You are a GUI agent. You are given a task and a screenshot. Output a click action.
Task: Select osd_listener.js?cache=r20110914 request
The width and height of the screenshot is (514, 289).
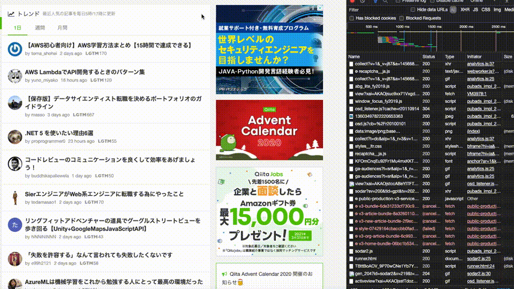coord(431,109)
